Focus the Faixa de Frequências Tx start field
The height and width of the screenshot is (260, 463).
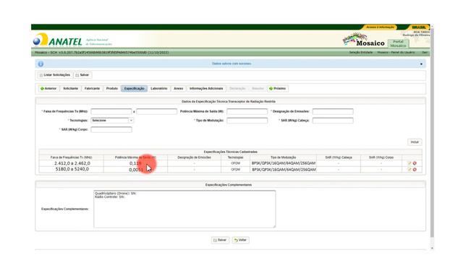(x=111, y=111)
